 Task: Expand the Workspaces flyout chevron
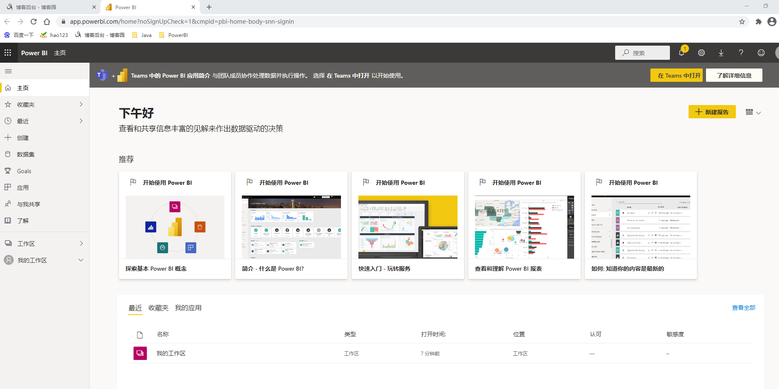(x=81, y=243)
